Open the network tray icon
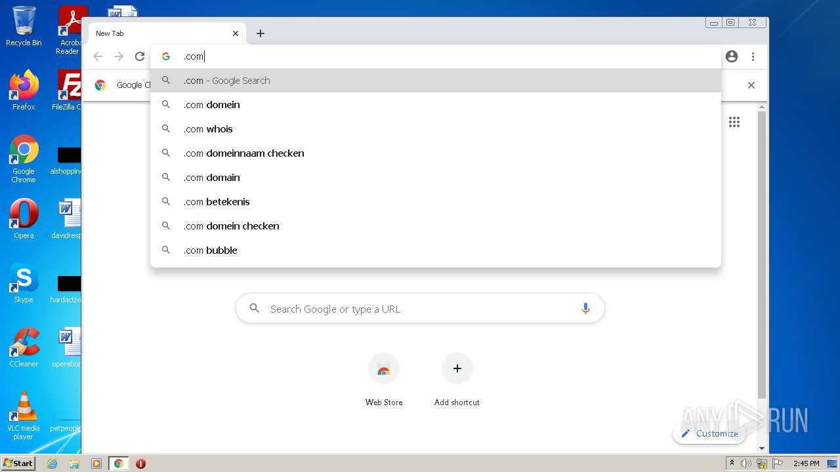 pyautogui.click(x=762, y=463)
